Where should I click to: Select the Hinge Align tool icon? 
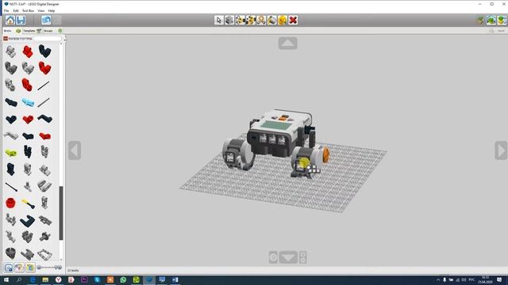pyautogui.click(x=251, y=20)
